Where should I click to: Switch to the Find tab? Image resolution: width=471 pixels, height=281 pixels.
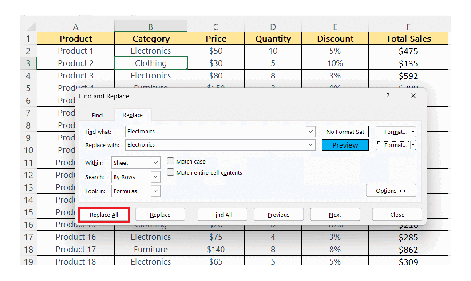coord(97,115)
